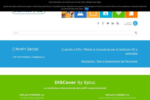The height and width of the screenshot is (100, 150).
Task: Open the cyan house tile in the header
Action: pos(106,14)
